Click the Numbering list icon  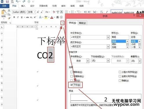tap(72, 12)
